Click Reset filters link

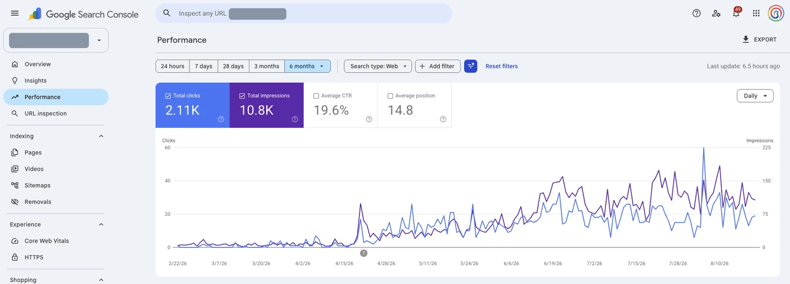(x=502, y=66)
